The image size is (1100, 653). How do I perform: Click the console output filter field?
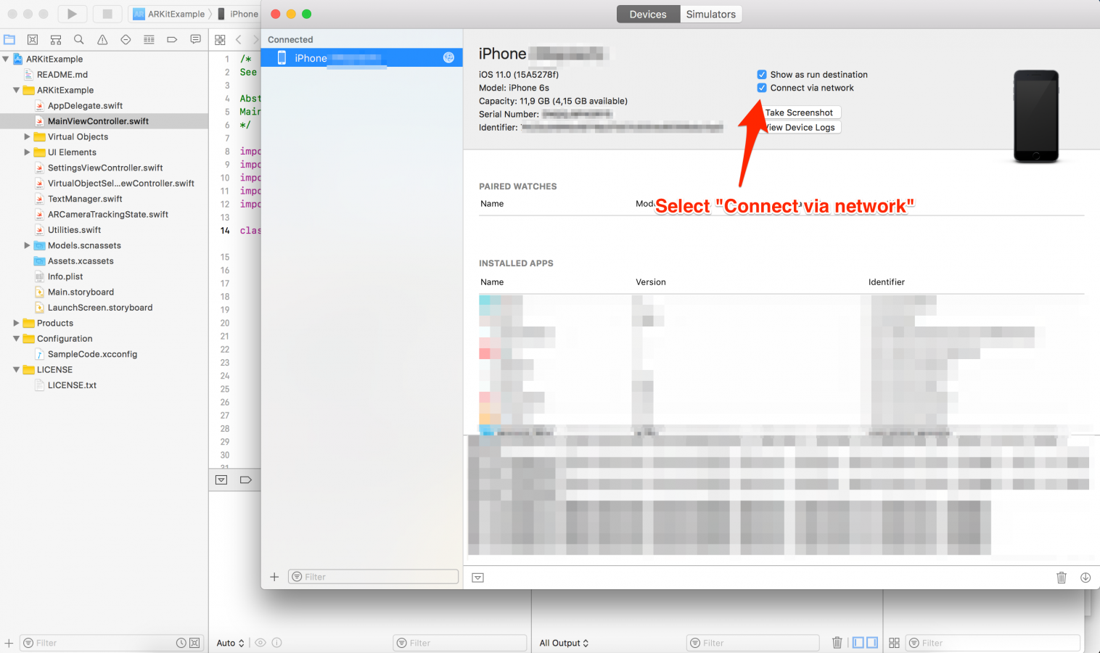click(x=752, y=643)
